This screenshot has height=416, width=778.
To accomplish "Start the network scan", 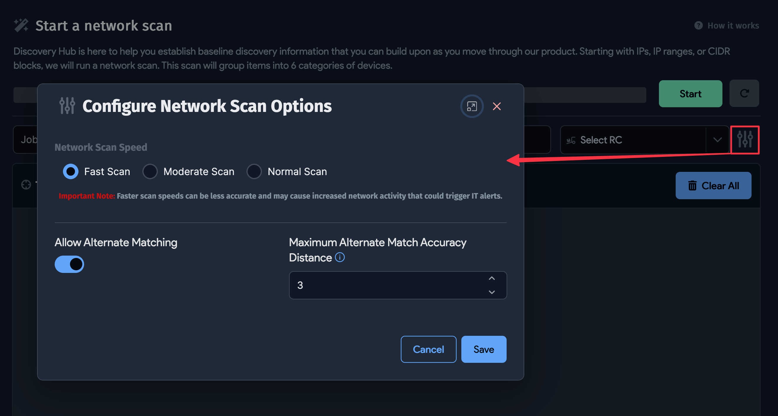I will [x=690, y=93].
